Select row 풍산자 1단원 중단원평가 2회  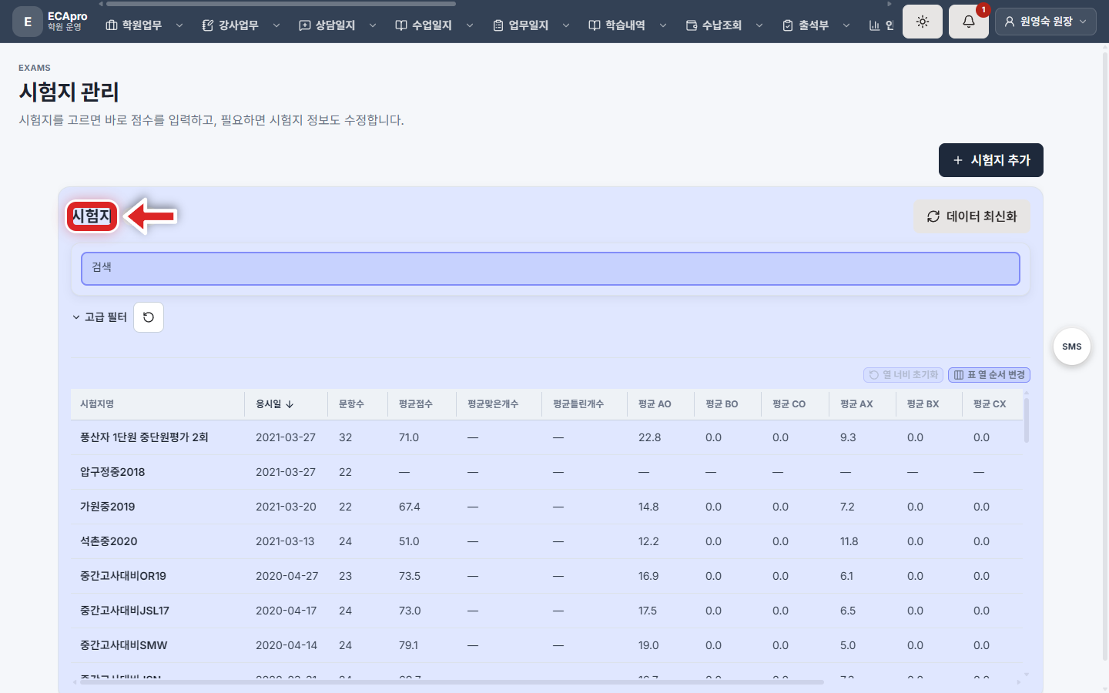click(547, 437)
